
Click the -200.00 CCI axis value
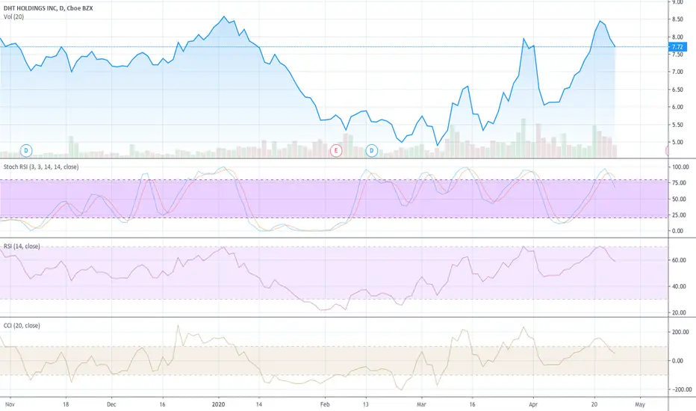[x=681, y=389]
